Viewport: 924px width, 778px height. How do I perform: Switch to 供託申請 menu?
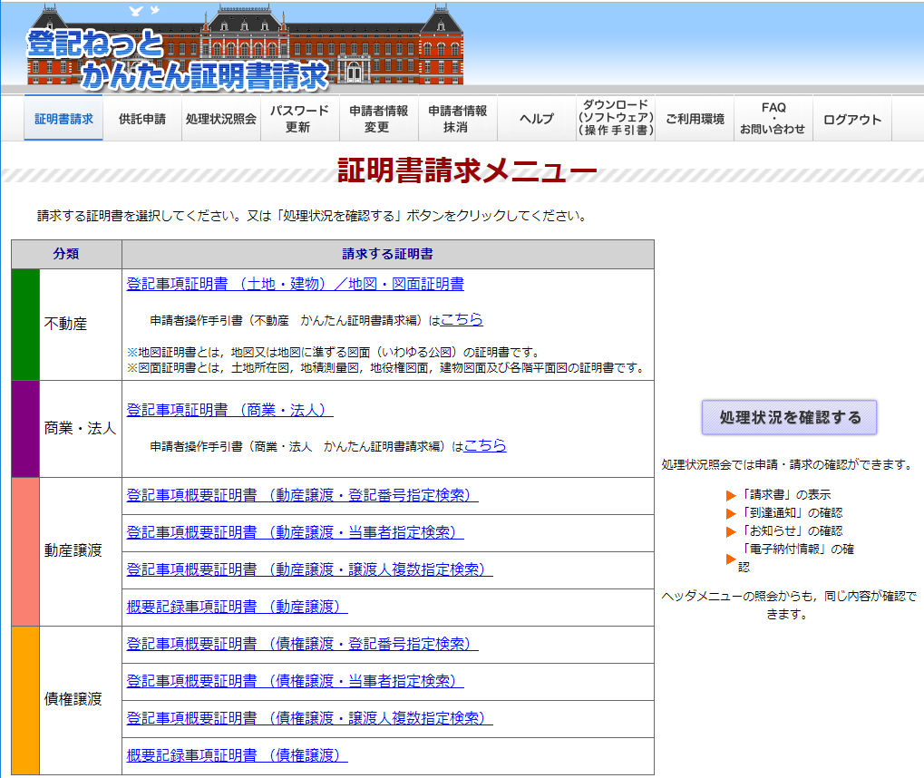click(x=142, y=119)
